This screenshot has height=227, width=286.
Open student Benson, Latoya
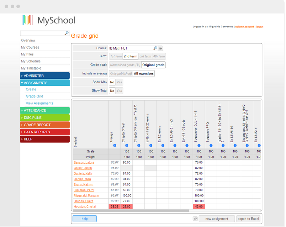[x=84, y=162]
